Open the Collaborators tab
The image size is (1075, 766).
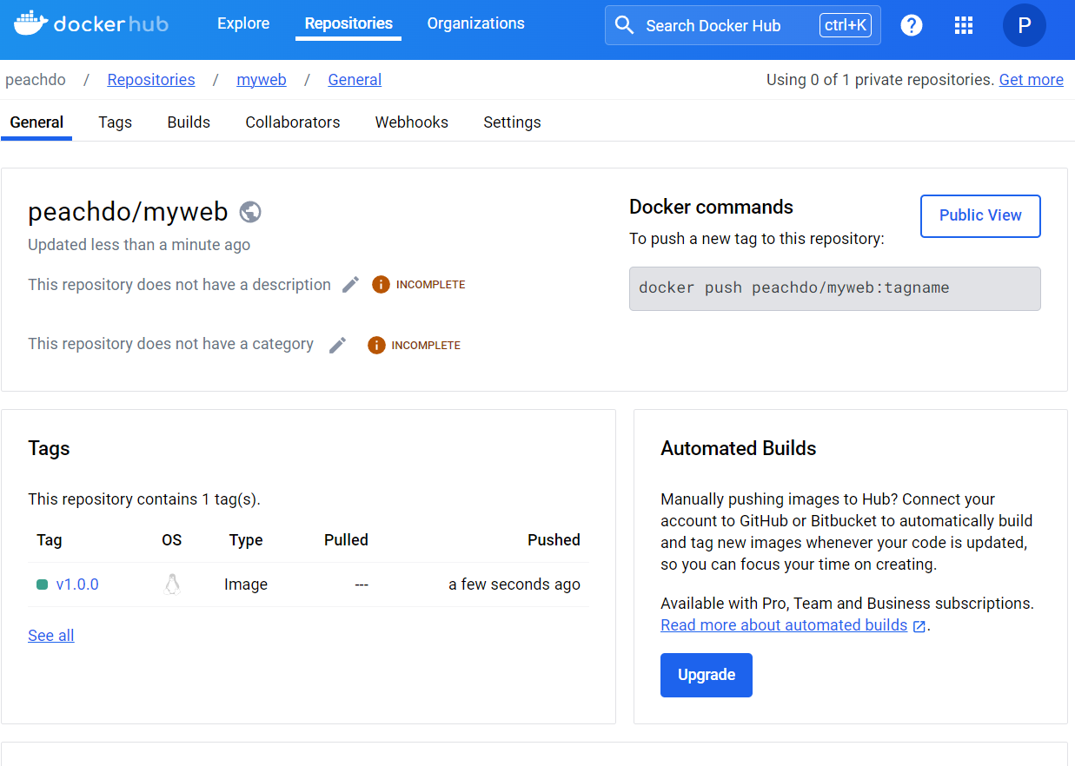[x=293, y=122]
